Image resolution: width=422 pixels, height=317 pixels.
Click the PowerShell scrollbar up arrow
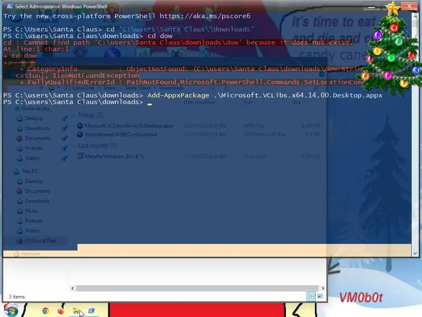[415, 16]
